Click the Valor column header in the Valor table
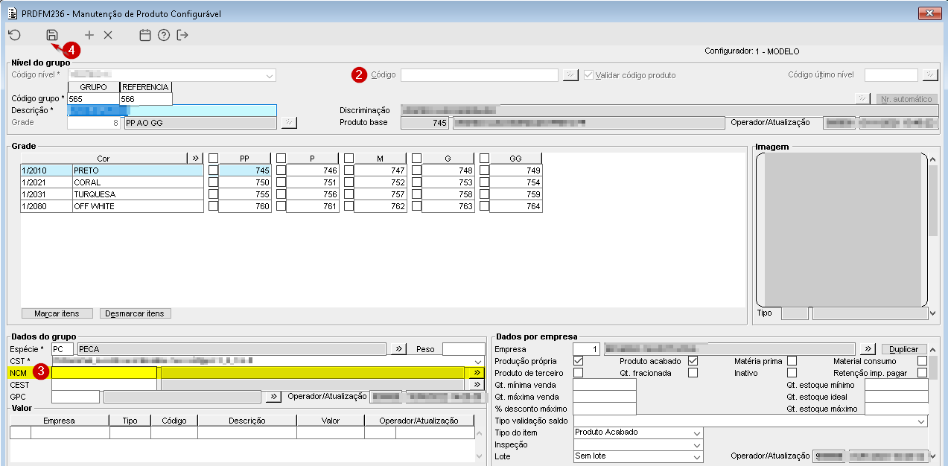This screenshot has height=466, width=948. point(331,421)
